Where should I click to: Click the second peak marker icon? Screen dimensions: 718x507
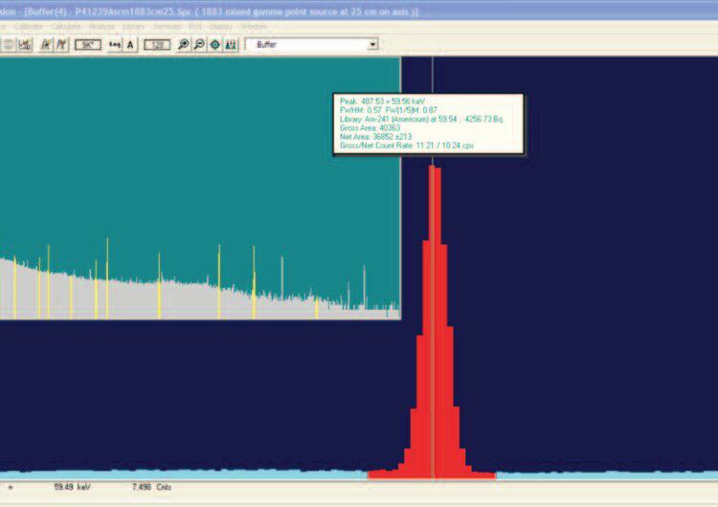click(62, 44)
